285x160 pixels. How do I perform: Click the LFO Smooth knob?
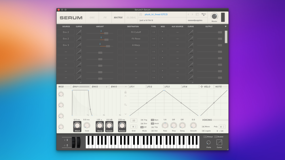coord(193,125)
